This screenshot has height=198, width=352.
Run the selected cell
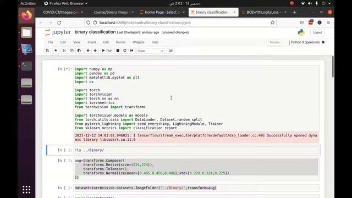(107, 51)
